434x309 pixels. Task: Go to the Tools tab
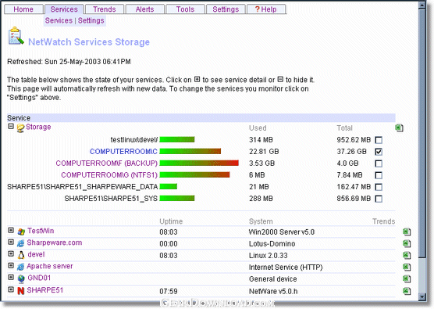click(x=185, y=9)
